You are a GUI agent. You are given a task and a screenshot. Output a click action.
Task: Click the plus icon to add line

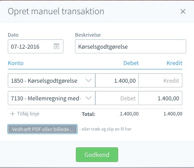(x=13, y=114)
